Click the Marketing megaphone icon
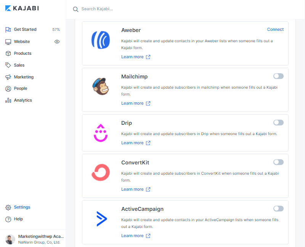Viewport: 305px width, 247px height. click(8, 77)
